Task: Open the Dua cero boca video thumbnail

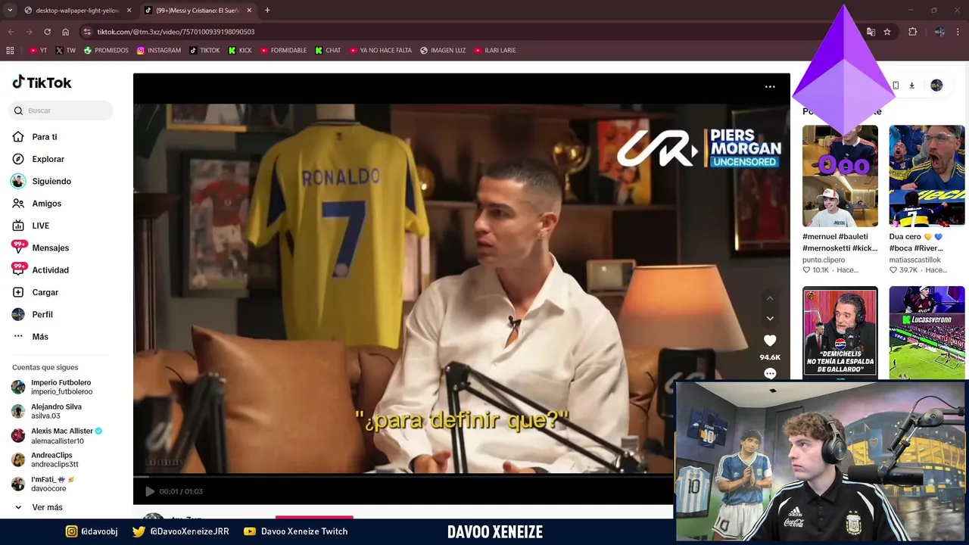Action: (x=927, y=176)
